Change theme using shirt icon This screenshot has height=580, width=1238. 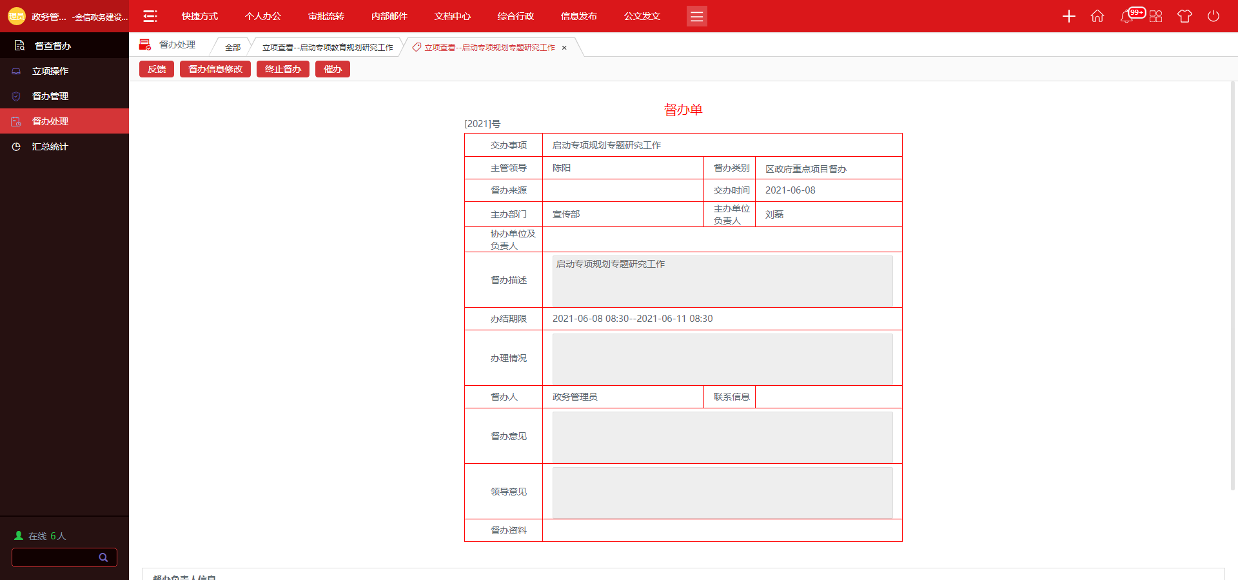point(1184,16)
